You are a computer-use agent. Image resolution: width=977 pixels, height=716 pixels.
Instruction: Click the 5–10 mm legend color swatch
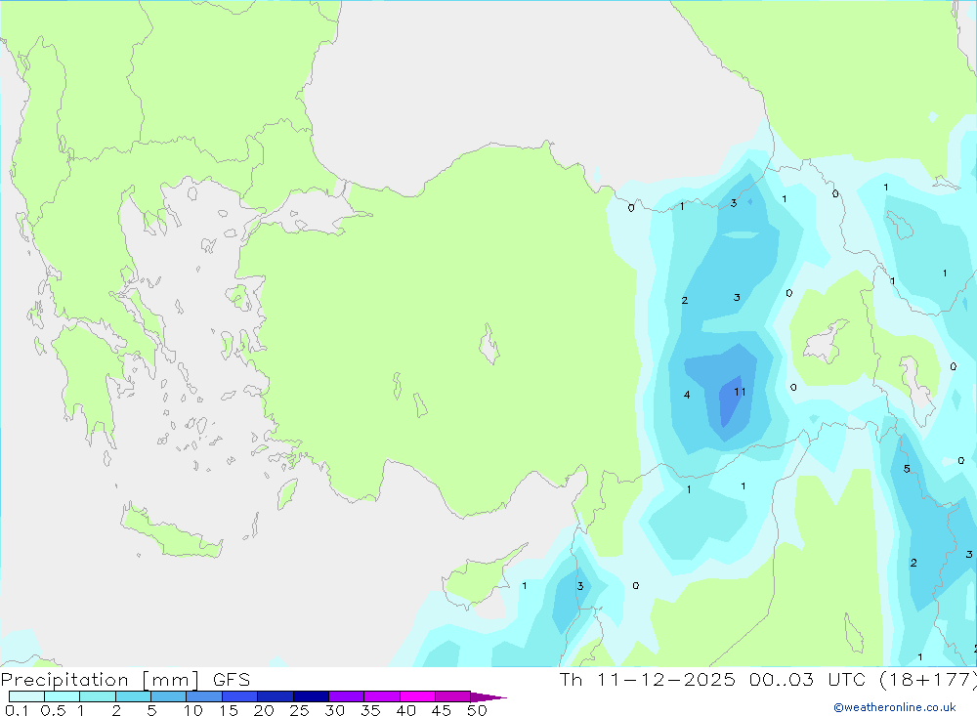(169, 696)
